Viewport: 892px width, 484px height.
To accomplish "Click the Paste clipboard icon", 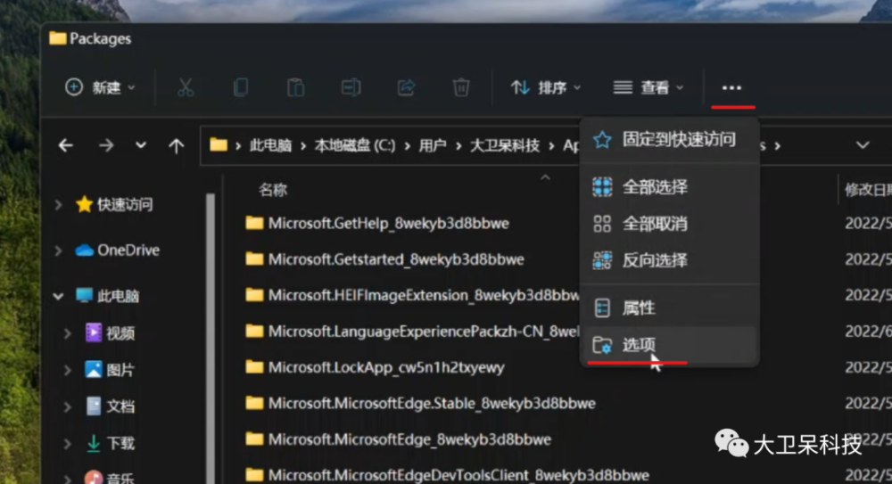I will pyautogui.click(x=296, y=87).
